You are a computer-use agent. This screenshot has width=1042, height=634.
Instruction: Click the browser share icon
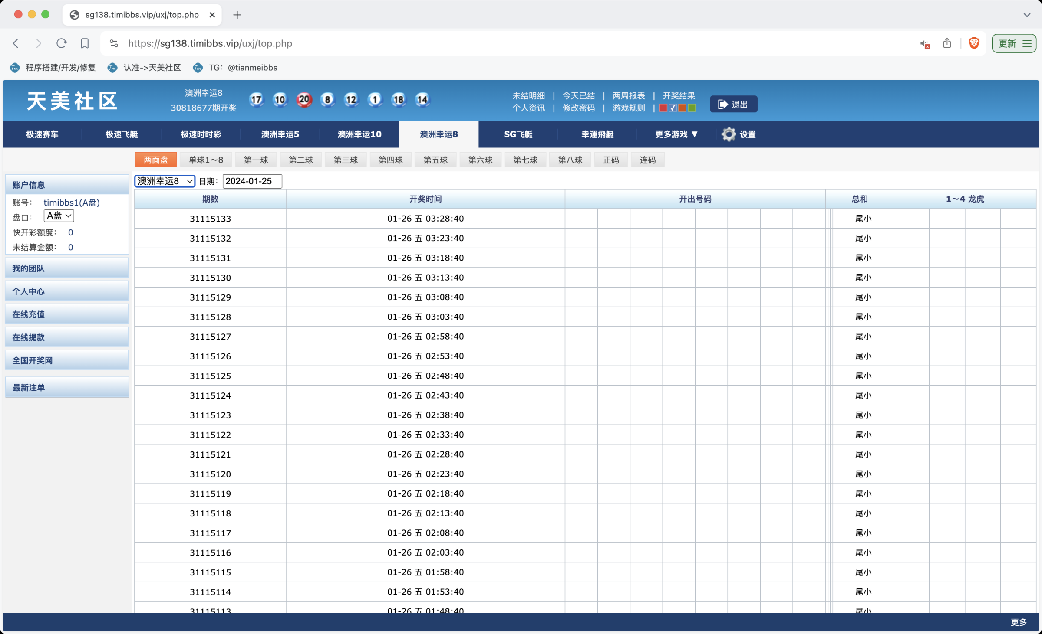[947, 43]
